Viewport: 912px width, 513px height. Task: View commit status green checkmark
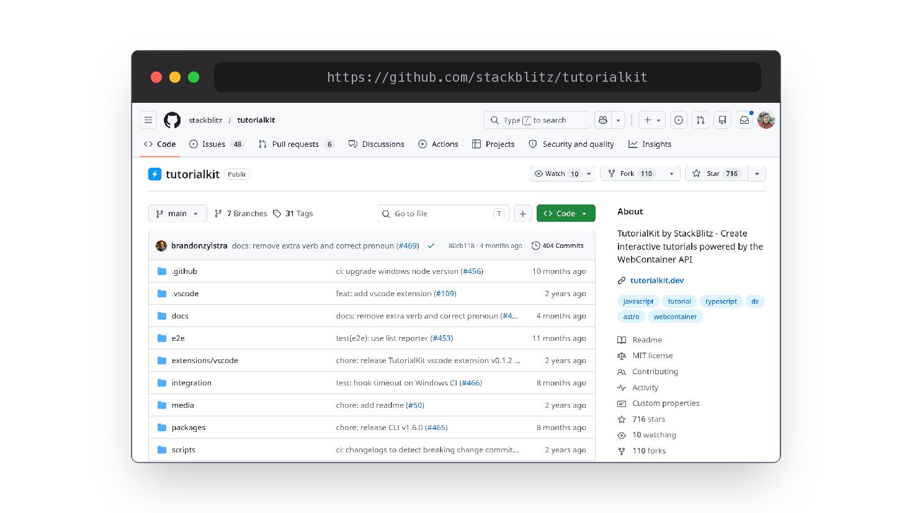click(x=431, y=246)
